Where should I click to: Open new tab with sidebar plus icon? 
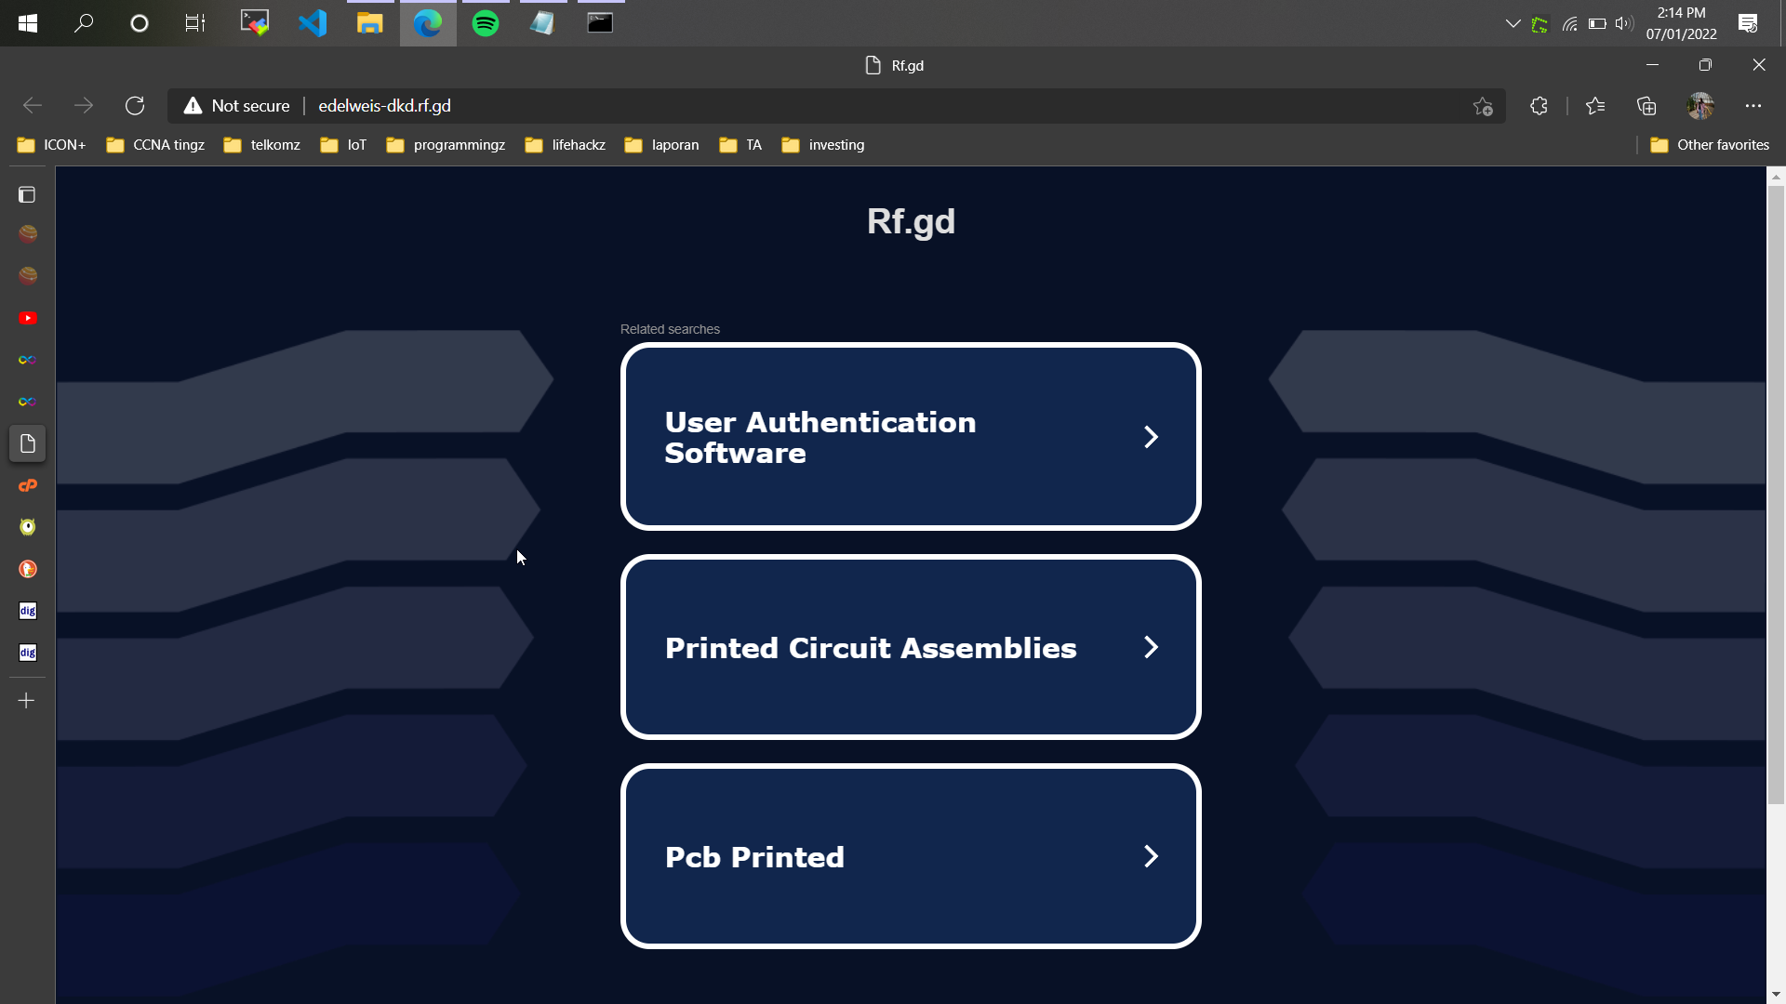tap(27, 701)
